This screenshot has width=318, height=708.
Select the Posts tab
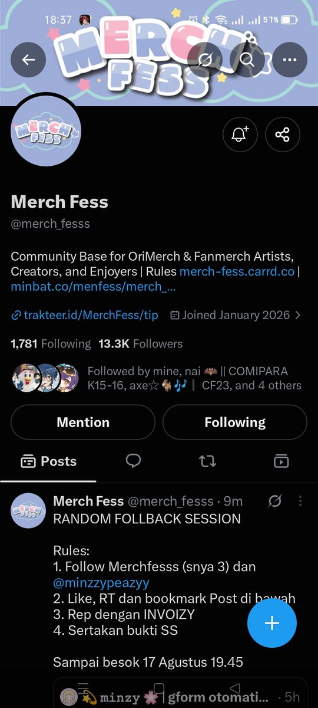pos(49,461)
